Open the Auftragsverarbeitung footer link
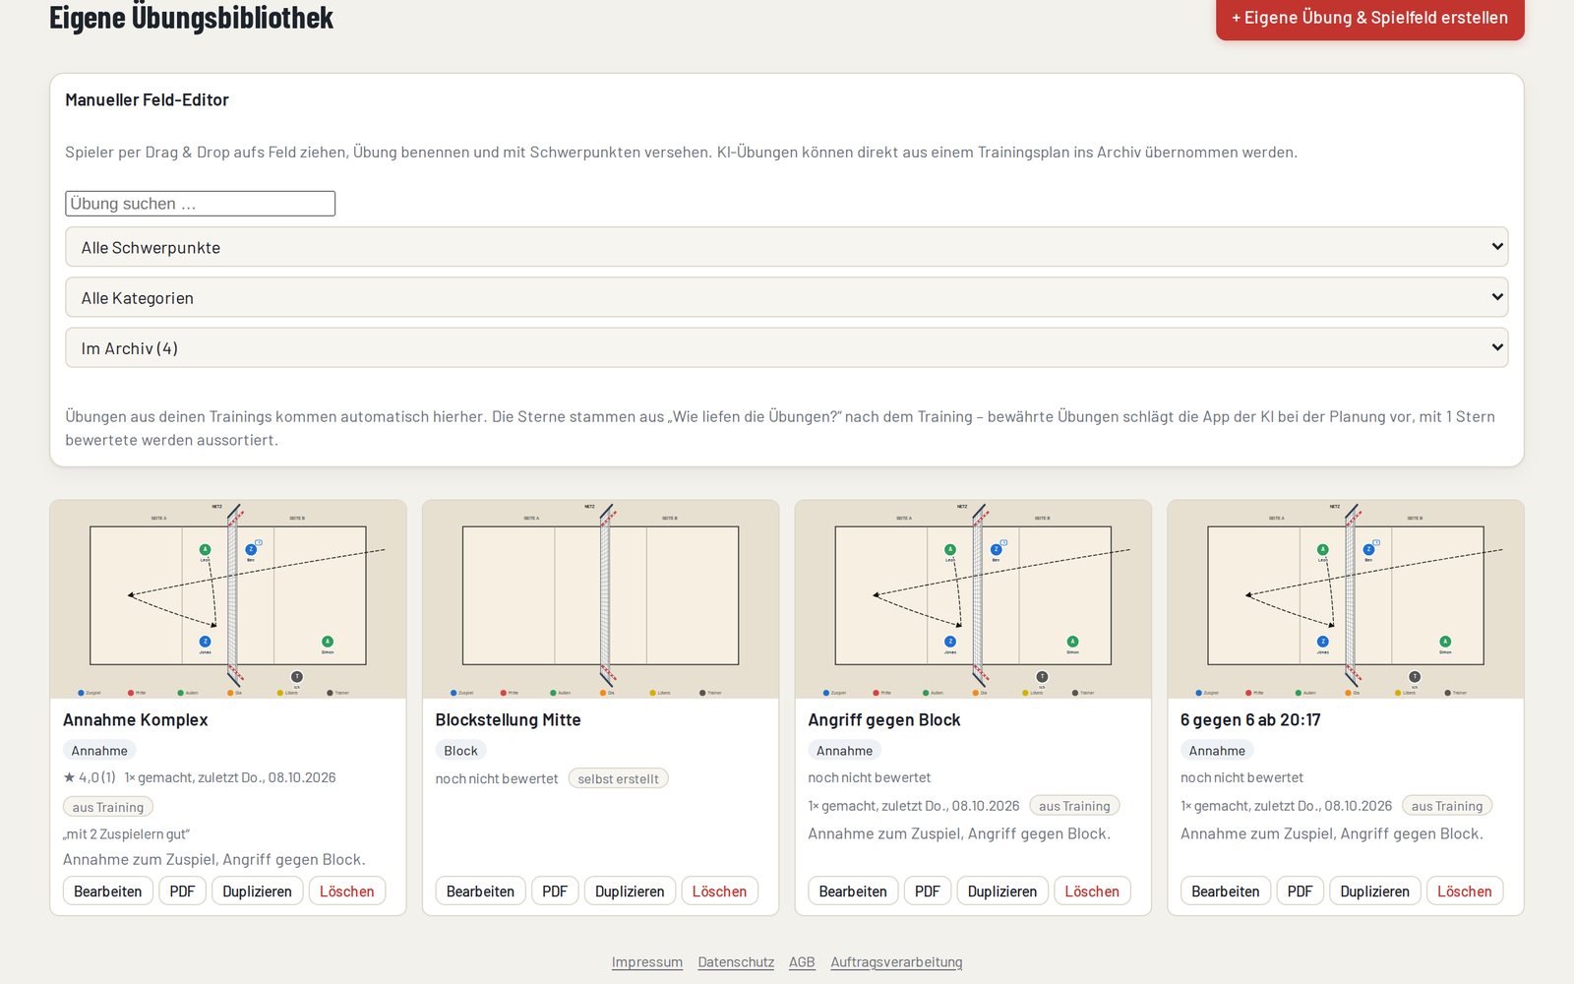 [x=896, y=962]
